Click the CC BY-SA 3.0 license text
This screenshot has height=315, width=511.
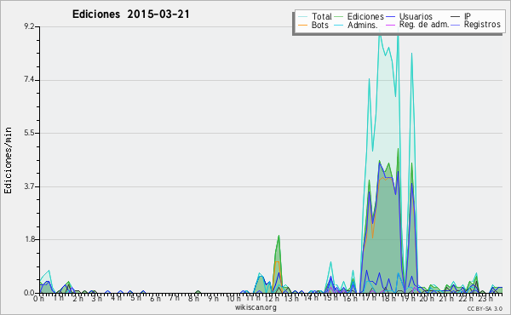pyautogui.click(x=485, y=309)
